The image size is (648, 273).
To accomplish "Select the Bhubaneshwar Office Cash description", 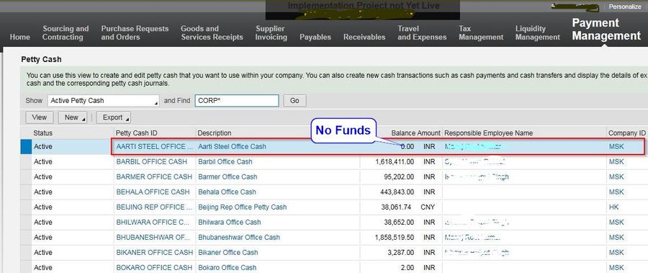I will point(239,238).
